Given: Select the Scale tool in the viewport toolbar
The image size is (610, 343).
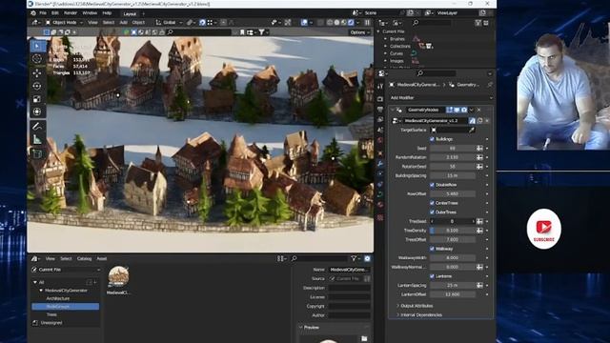Looking at the screenshot, I should pyautogui.click(x=37, y=99).
